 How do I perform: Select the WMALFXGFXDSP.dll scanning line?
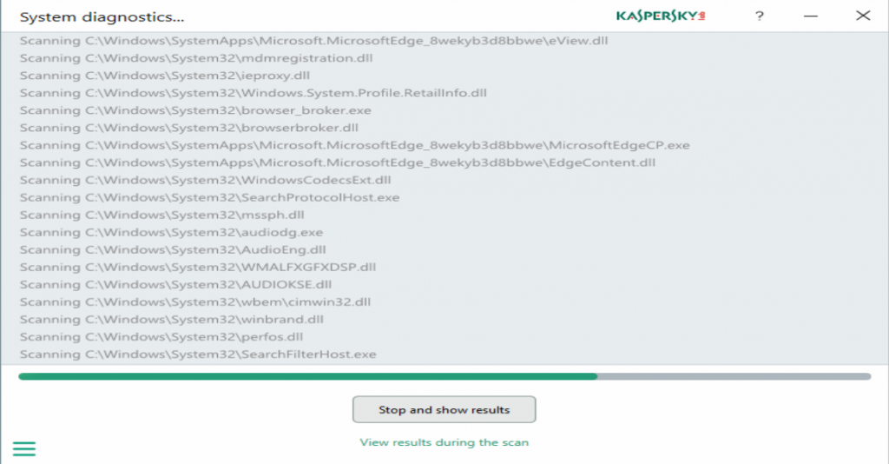[x=197, y=267]
